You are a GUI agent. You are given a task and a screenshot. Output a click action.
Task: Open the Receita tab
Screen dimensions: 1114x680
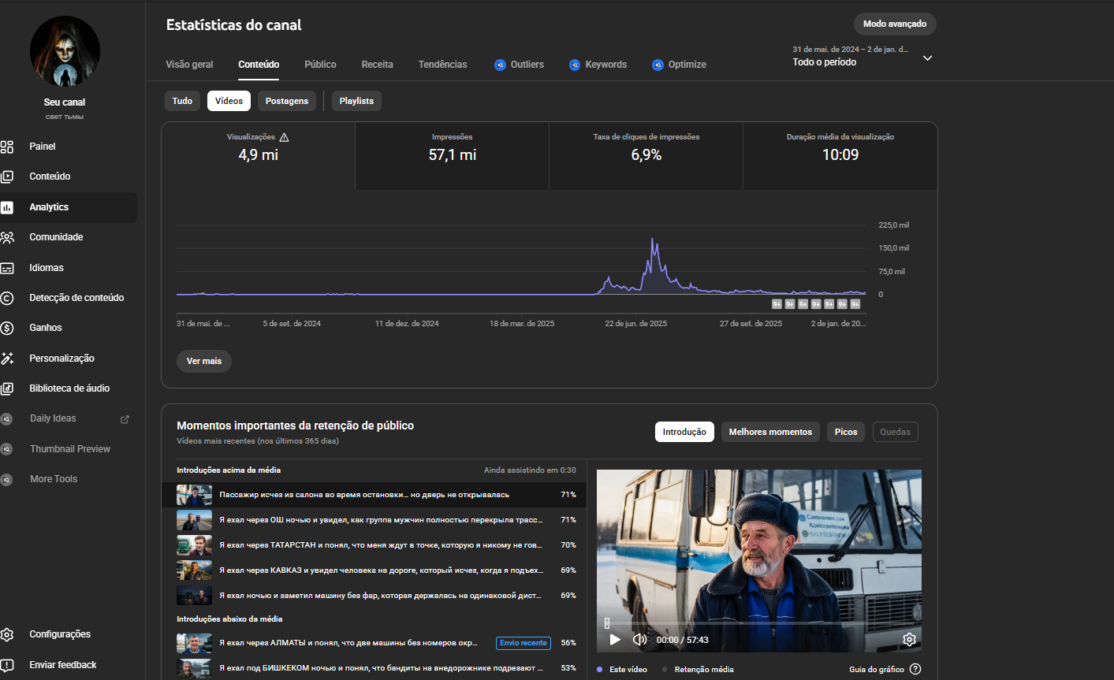tap(377, 65)
